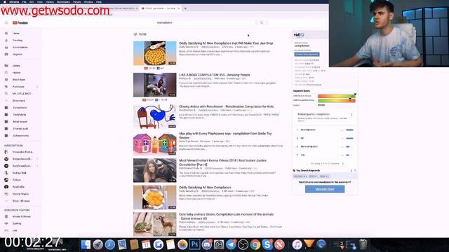Click the Upgrade Now button
The image size is (449, 252).
pos(325,189)
